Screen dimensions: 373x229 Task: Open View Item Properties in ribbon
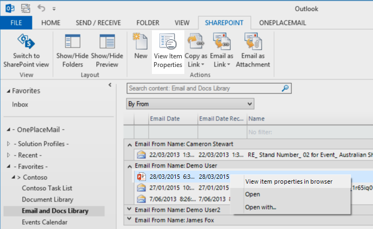pyautogui.click(x=168, y=42)
